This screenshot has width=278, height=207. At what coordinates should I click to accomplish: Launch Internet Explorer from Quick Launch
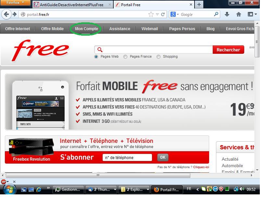point(39,190)
